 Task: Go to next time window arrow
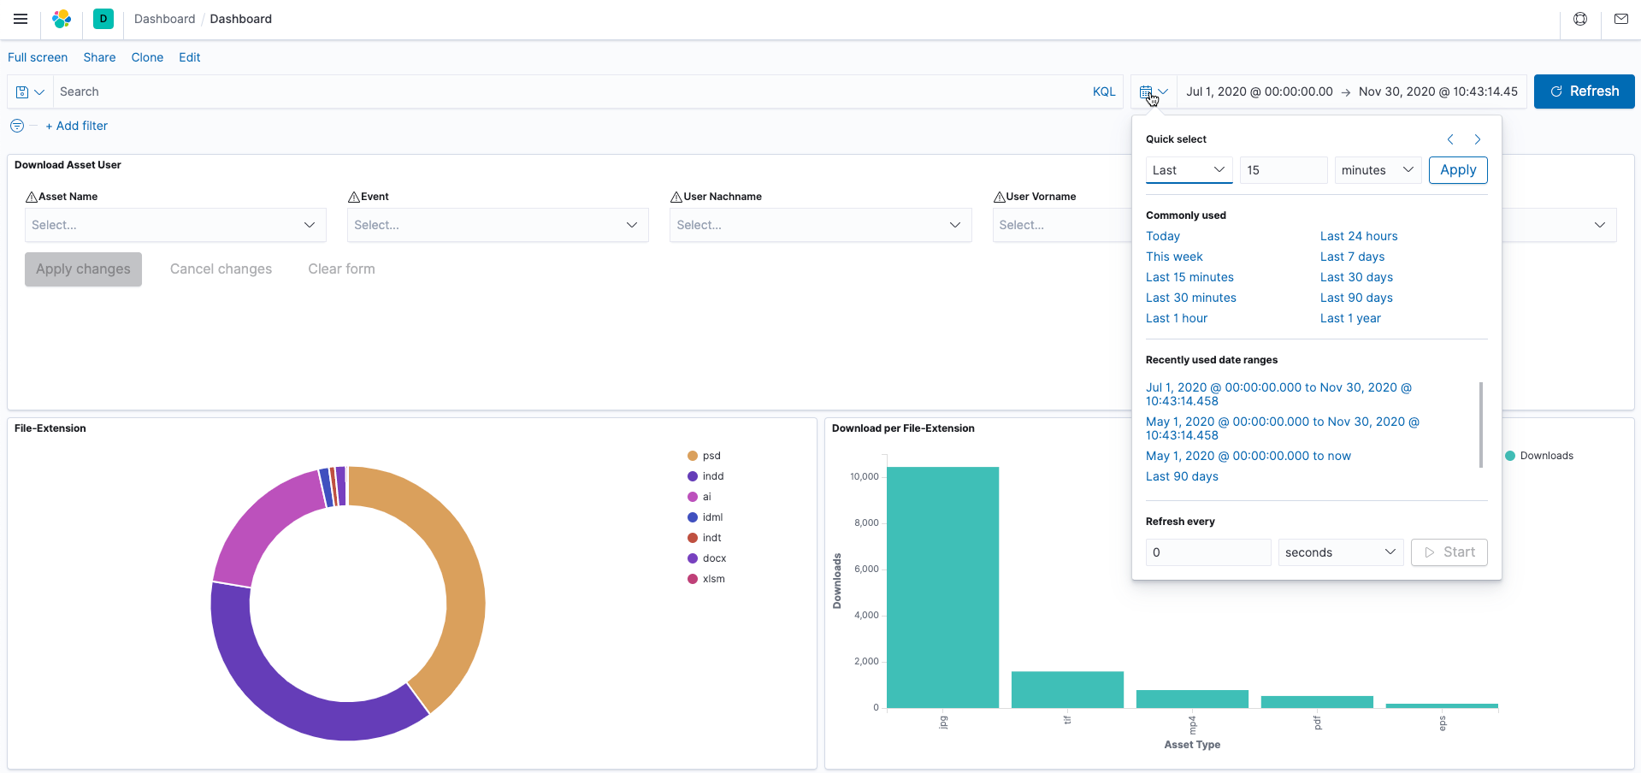1477,139
